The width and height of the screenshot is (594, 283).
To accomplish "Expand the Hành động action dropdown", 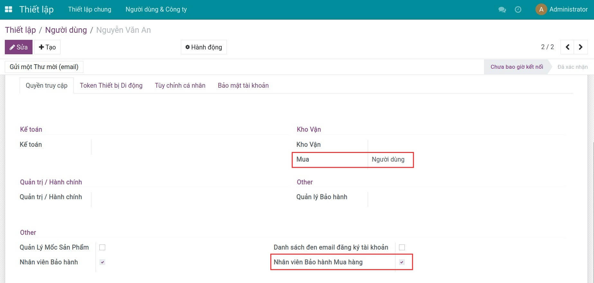I will tap(204, 47).
